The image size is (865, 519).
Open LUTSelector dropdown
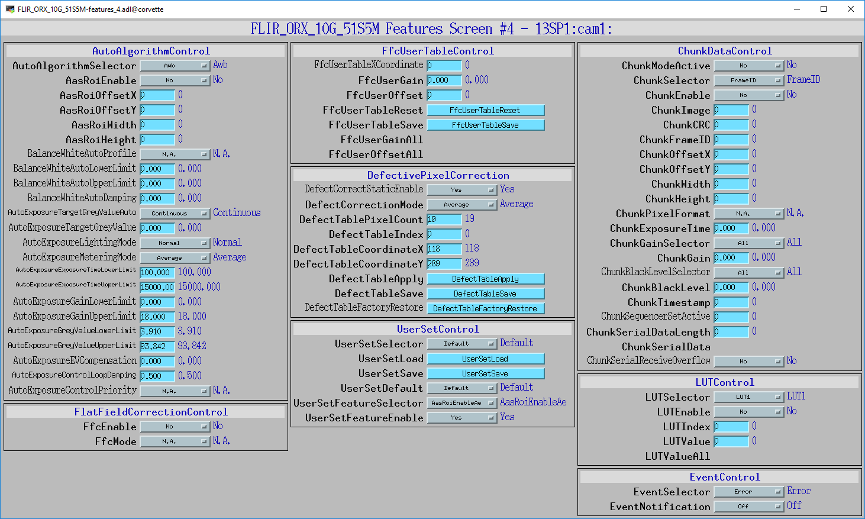pyautogui.click(x=749, y=397)
